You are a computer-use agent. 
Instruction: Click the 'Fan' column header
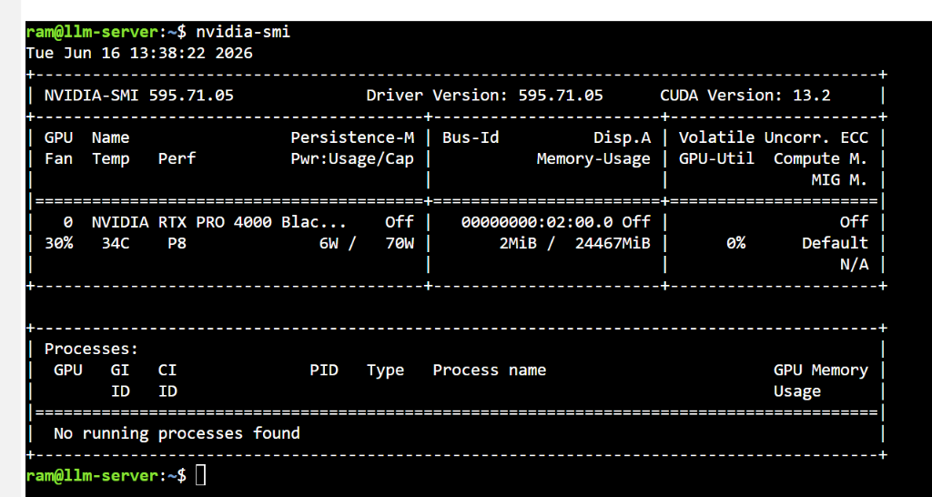[59, 158]
